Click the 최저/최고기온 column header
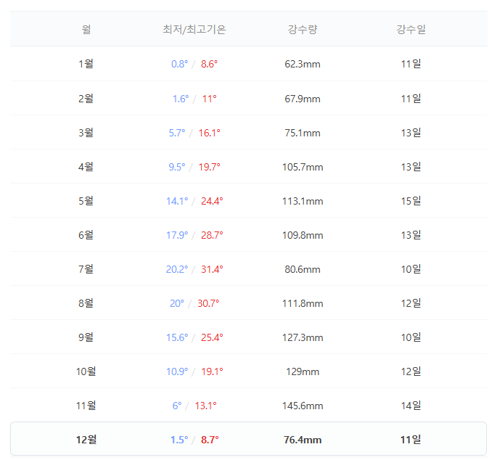The height and width of the screenshot is (460, 497). [194, 29]
